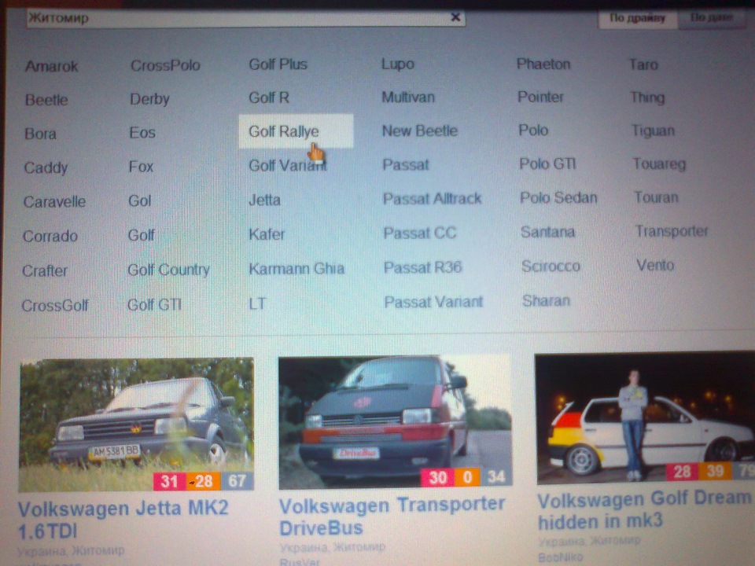
Task: Choose the Pointer model
Action: click(541, 97)
